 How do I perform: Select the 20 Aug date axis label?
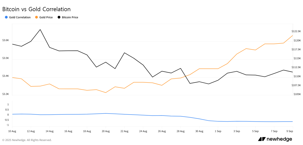(106, 131)
